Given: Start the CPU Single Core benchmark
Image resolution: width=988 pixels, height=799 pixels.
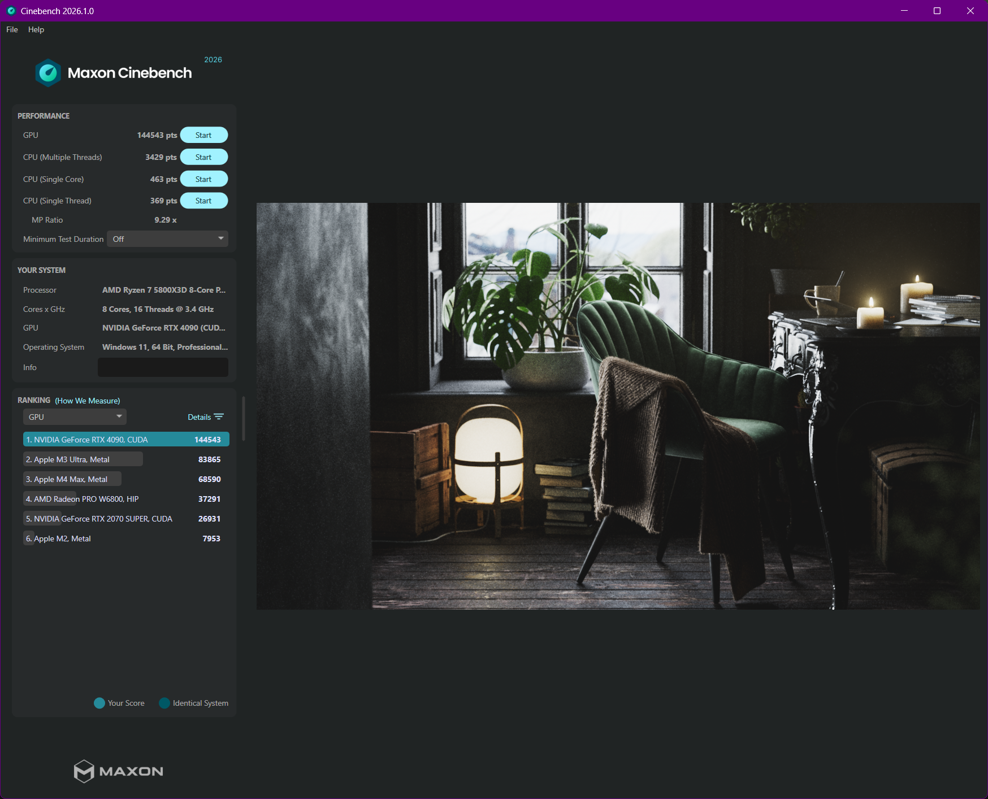Looking at the screenshot, I should coord(203,179).
